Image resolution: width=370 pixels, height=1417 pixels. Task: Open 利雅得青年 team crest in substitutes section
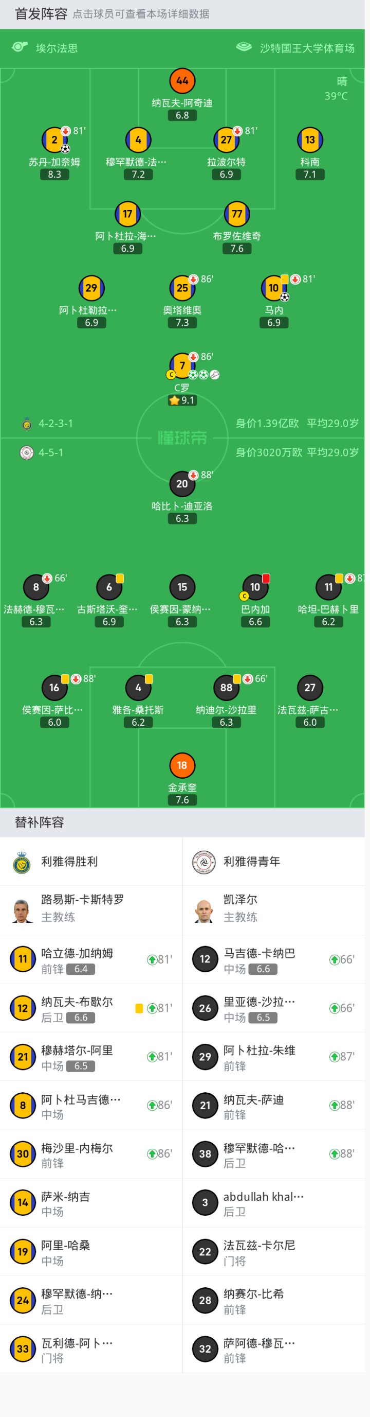tap(203, 862)
